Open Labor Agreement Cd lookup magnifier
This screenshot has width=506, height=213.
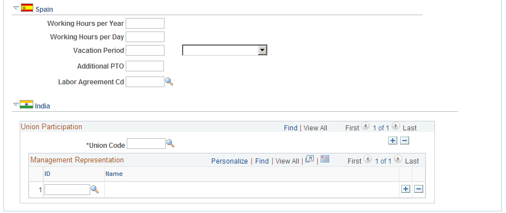(x=169, y=81)
